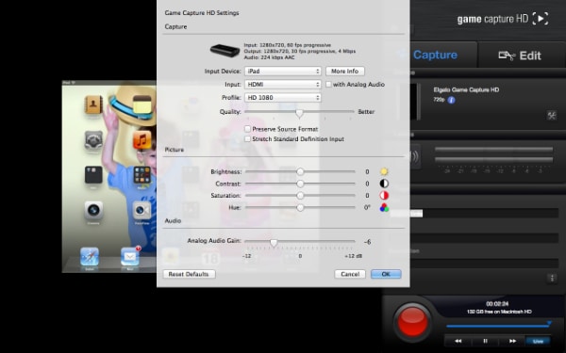Tap Mail icon in iPad dock
The width and height of the screenshot is (566, 353).
click(x=130, y=256)
